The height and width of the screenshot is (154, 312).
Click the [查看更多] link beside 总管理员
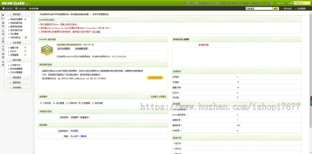click(x=85, y=117)
